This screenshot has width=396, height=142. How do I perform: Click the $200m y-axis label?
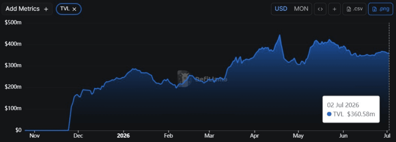(14, 87)
